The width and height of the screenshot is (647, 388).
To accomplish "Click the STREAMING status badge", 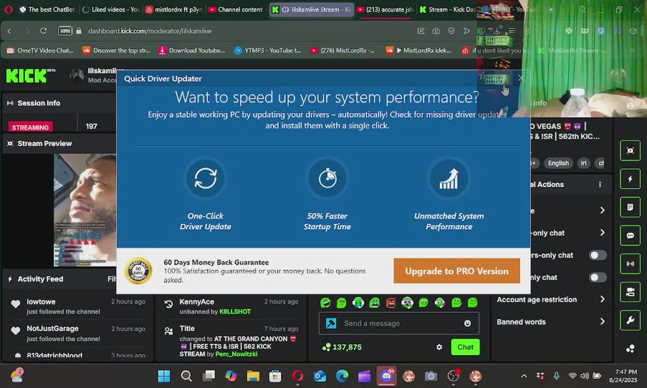I will click(30, 127).
